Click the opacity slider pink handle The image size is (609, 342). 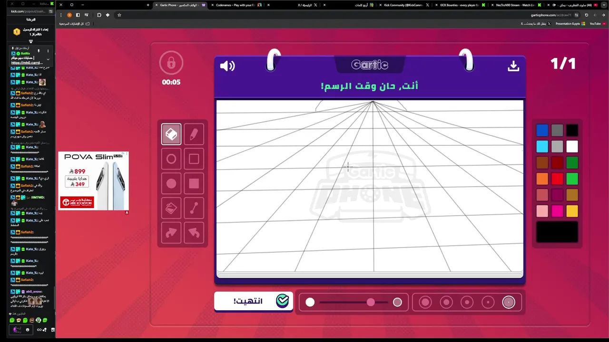(x=371, y=302)
